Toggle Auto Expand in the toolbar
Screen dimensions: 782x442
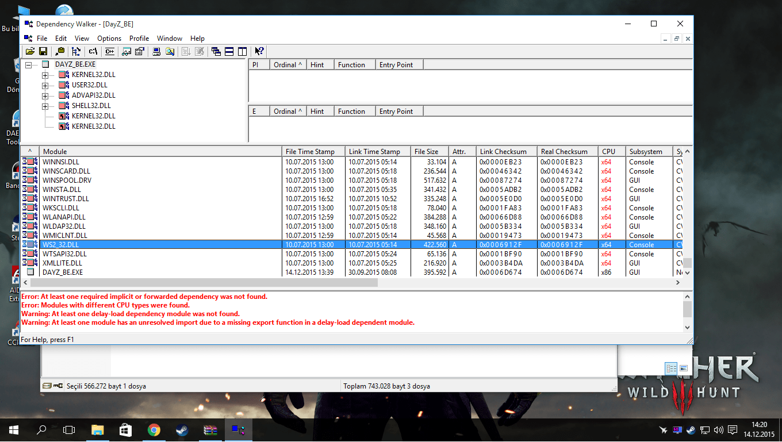click(76, 52)
